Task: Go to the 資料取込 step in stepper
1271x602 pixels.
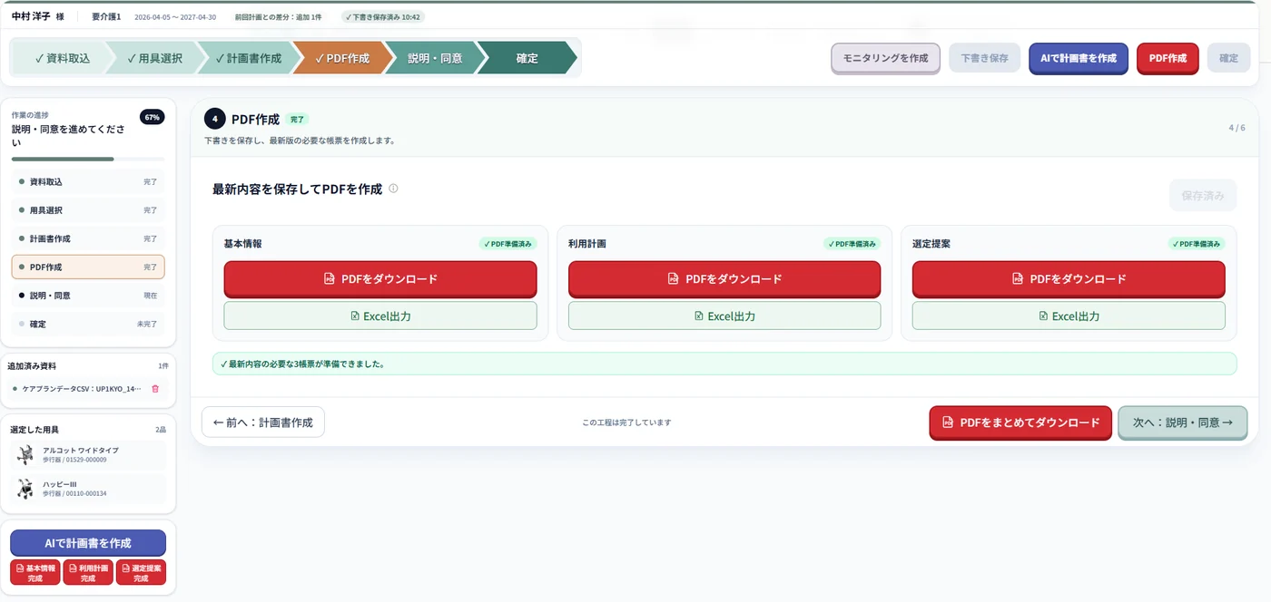Action: tap(62, 58)
